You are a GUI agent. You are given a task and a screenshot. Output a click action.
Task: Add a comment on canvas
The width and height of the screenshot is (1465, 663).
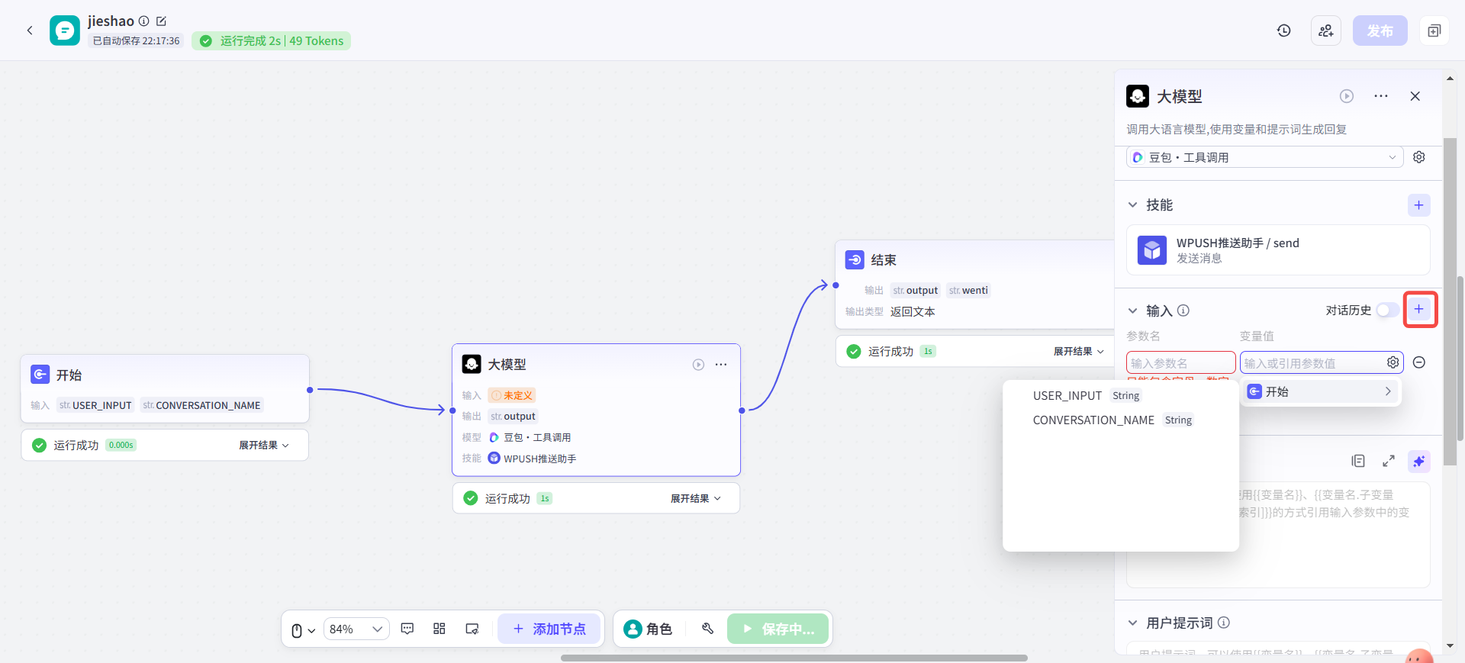pyautogui.click(x=407, y=629)
